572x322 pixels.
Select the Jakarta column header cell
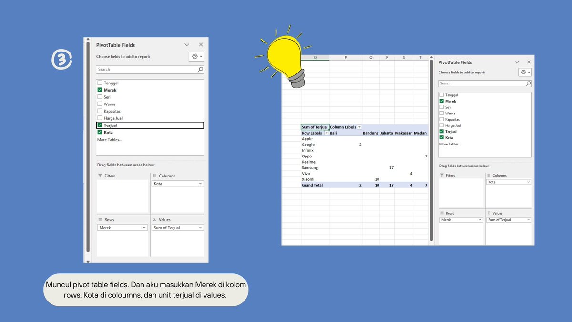(x=387, y=133)
